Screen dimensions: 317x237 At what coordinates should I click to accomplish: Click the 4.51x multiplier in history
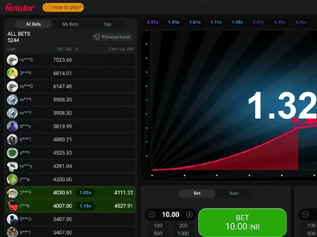(x=152, y=22)
